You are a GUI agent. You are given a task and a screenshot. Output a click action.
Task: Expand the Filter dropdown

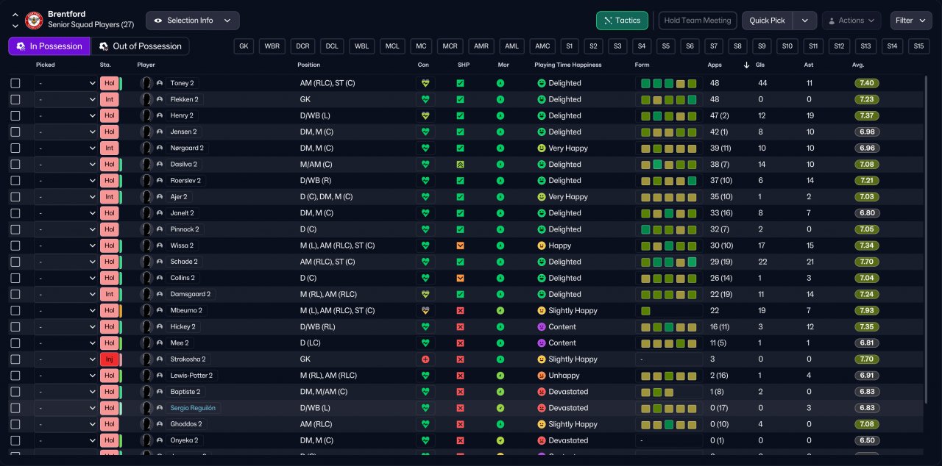coord(911,21)
